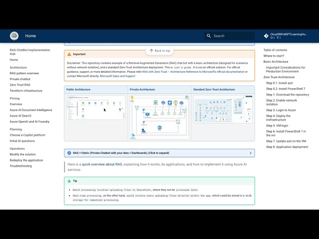
Task: Jump to Step 1: Download the repository
Action: tap(288, 95)
